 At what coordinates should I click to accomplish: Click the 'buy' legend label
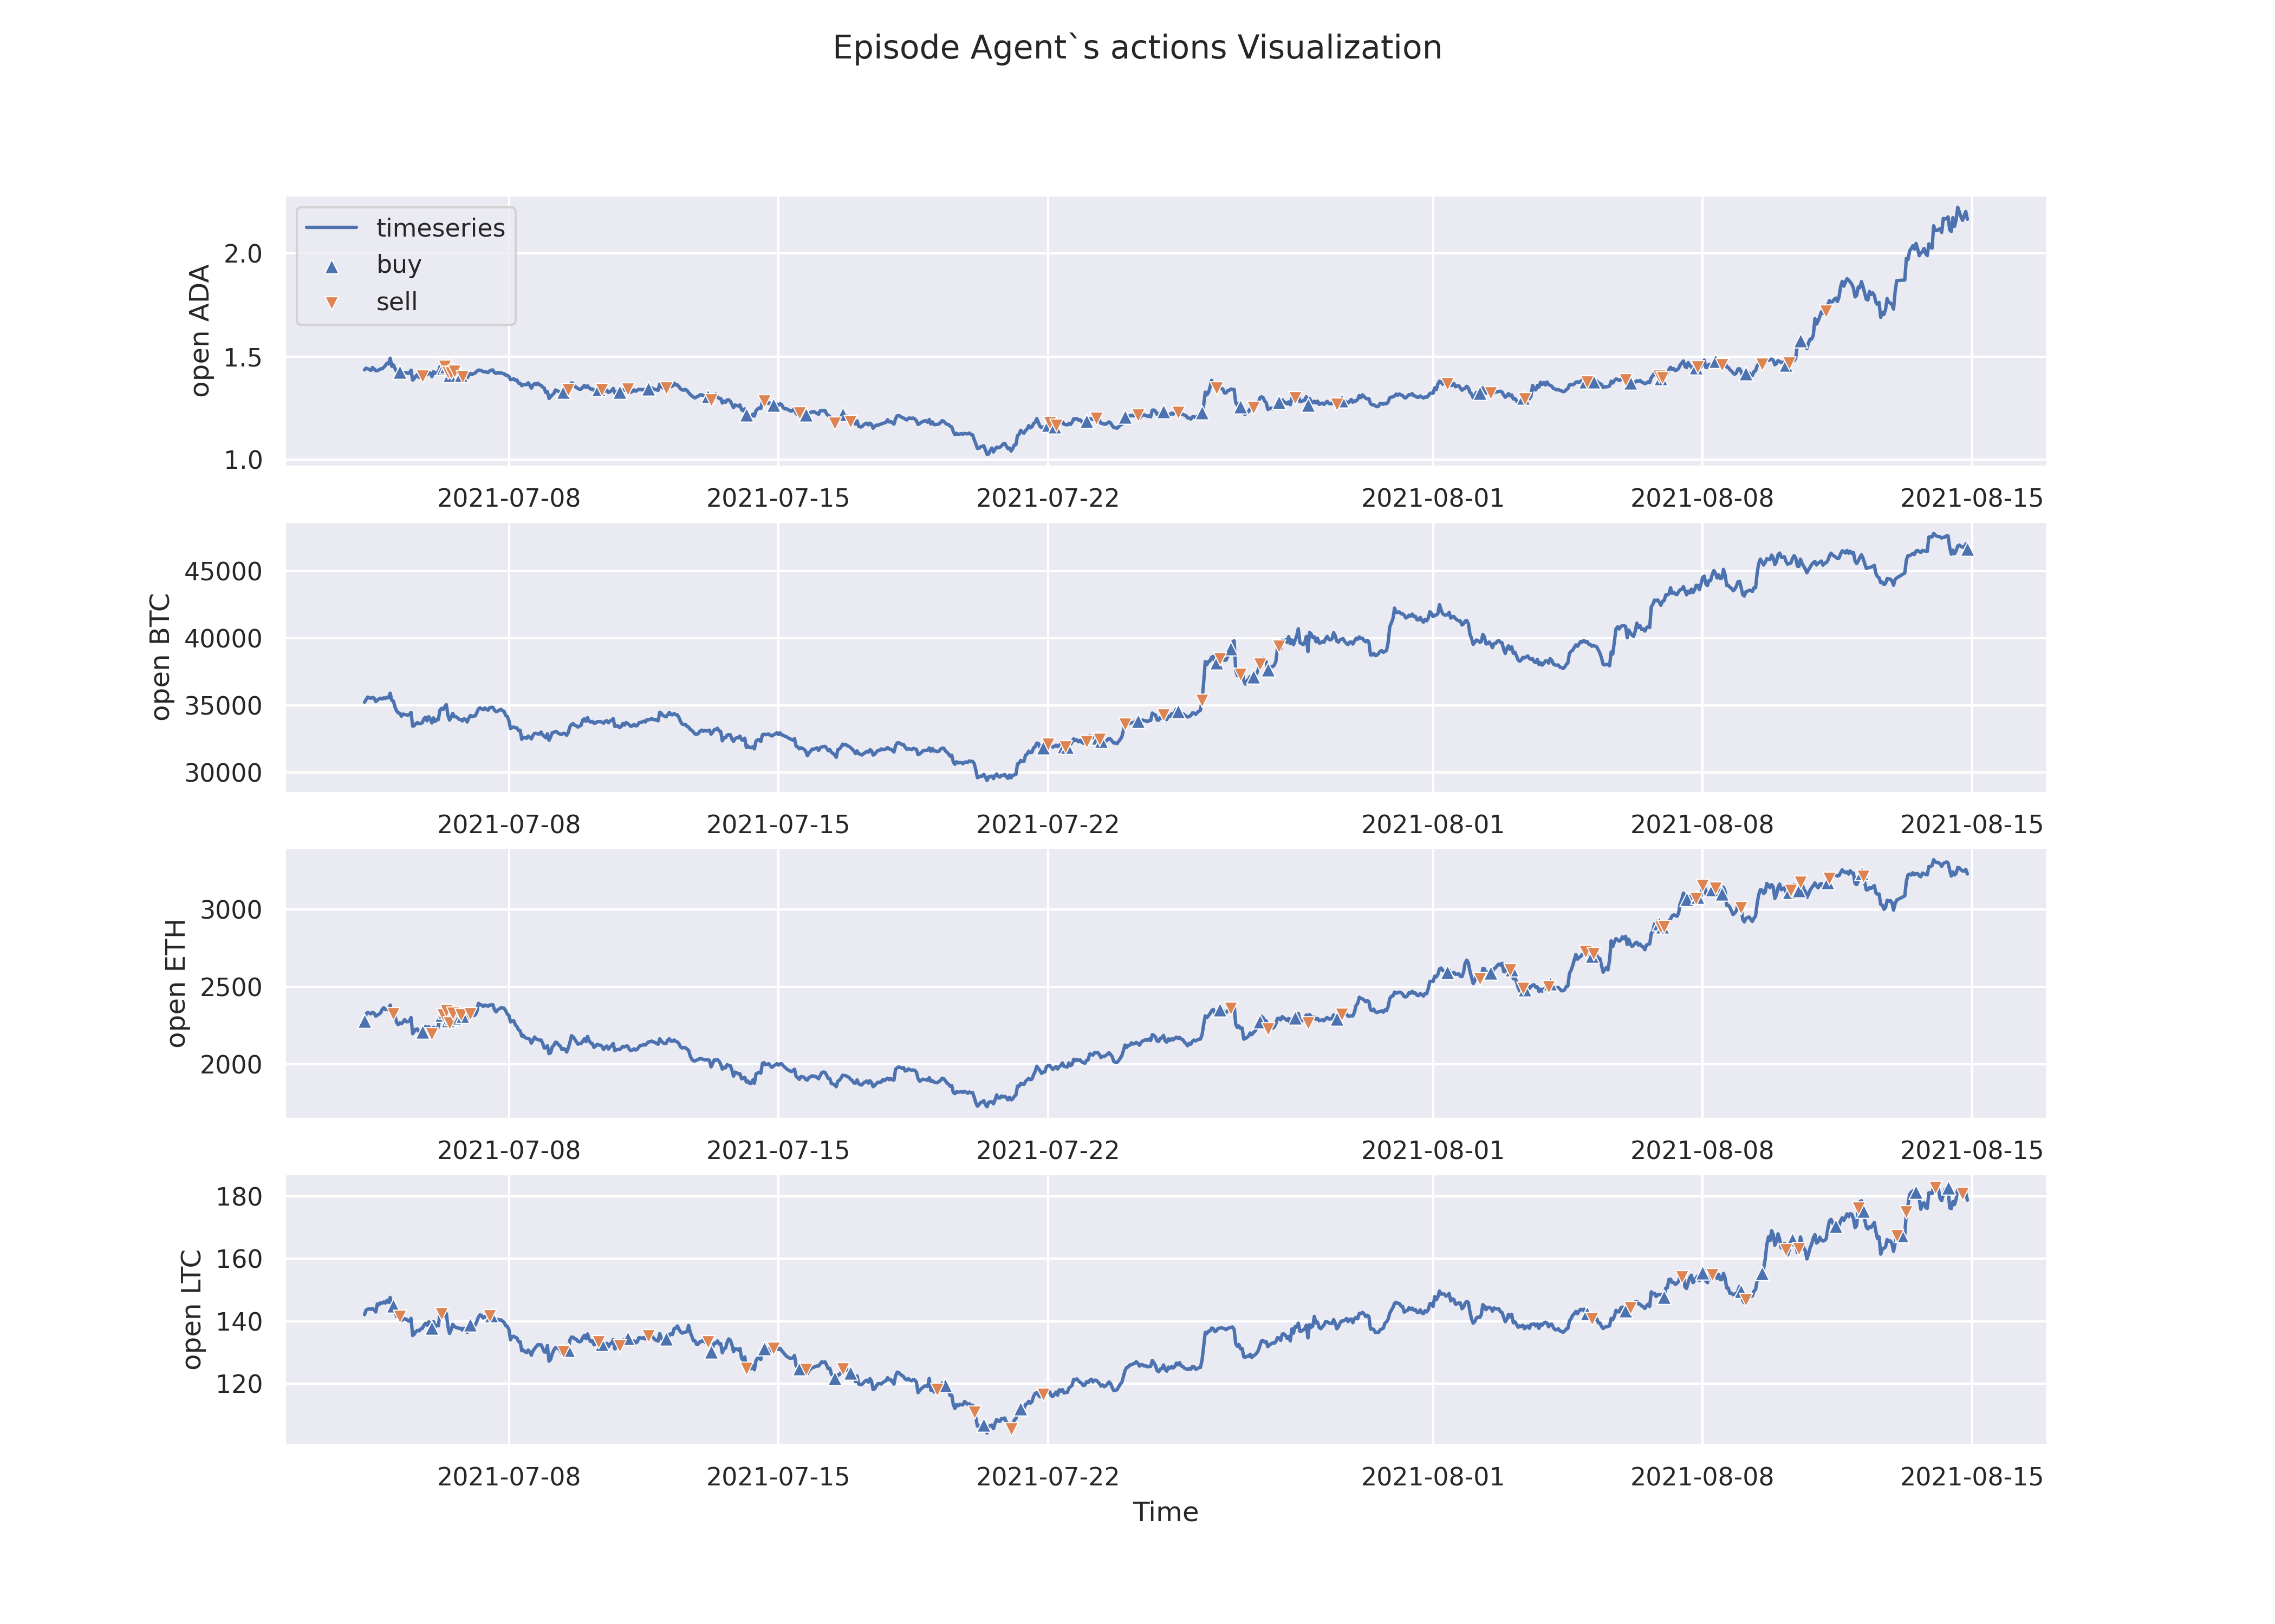(398, 265)
